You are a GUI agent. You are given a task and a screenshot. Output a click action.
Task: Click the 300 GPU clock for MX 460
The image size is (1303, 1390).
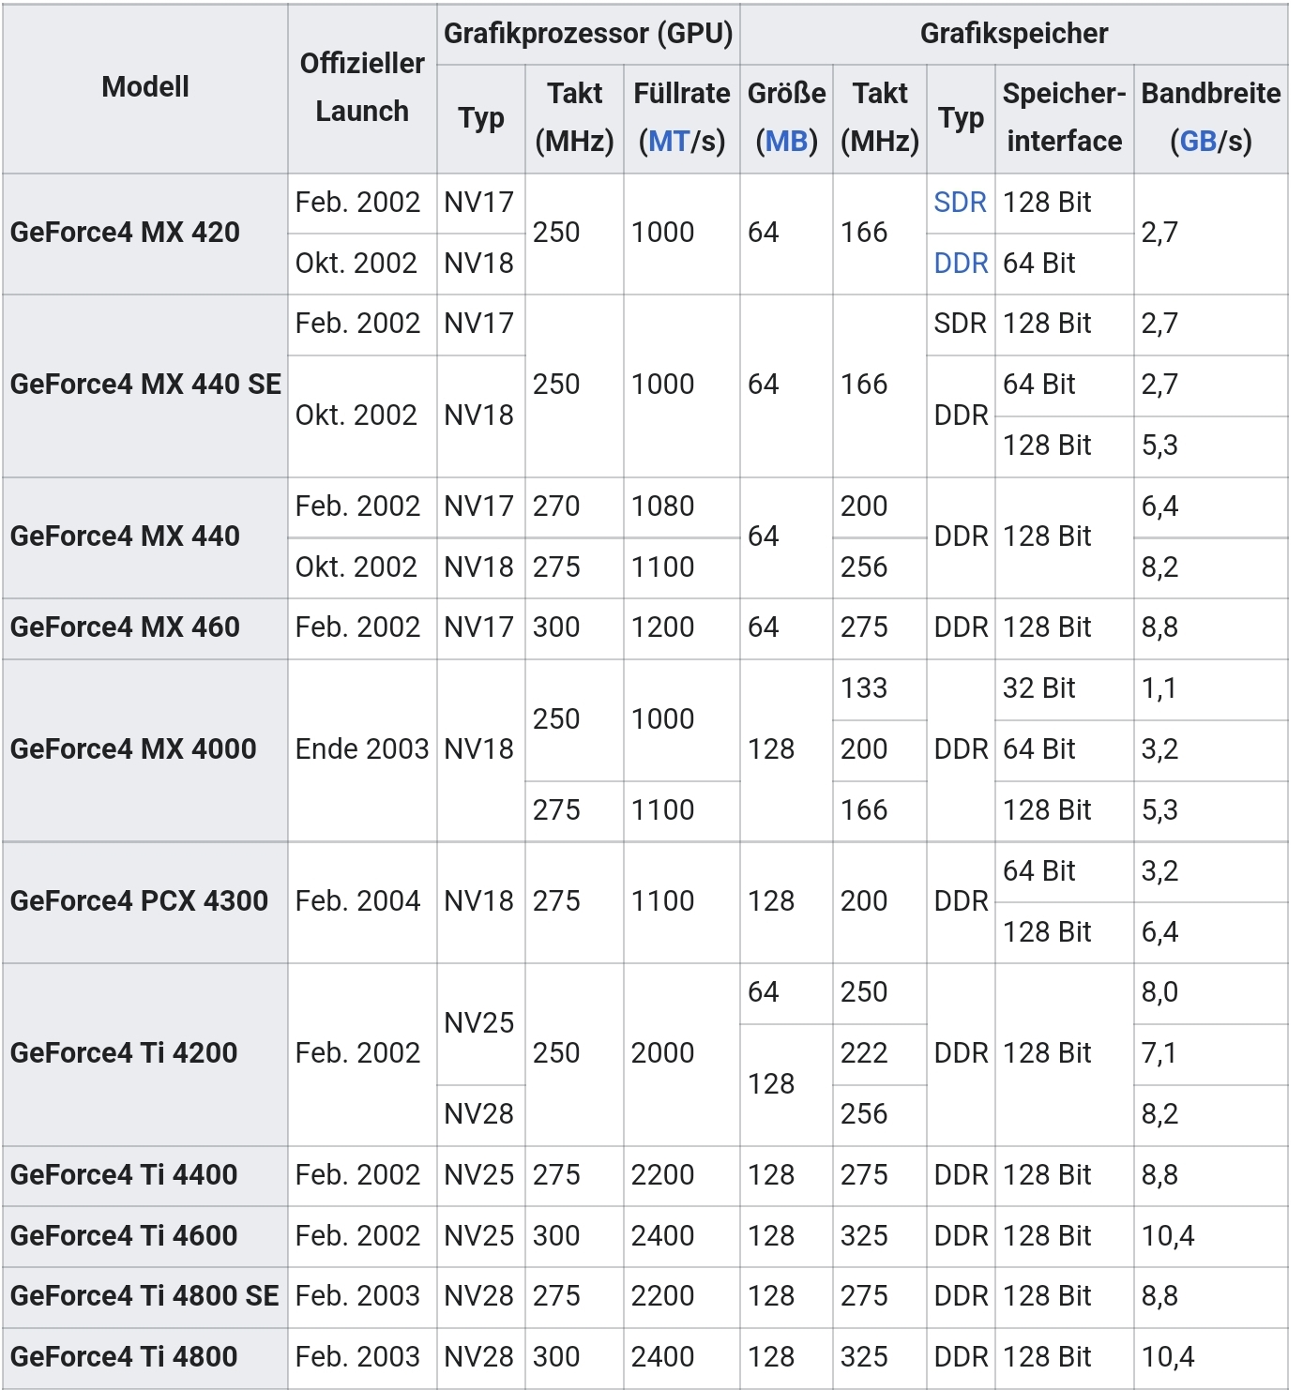point(574,628)
